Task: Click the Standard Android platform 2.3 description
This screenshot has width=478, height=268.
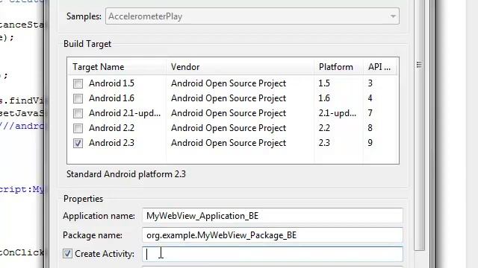Action: tap(126, 174)
